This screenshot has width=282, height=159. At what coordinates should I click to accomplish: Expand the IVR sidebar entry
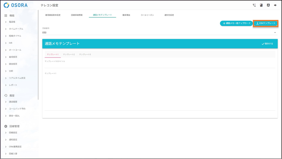(10, 43)
